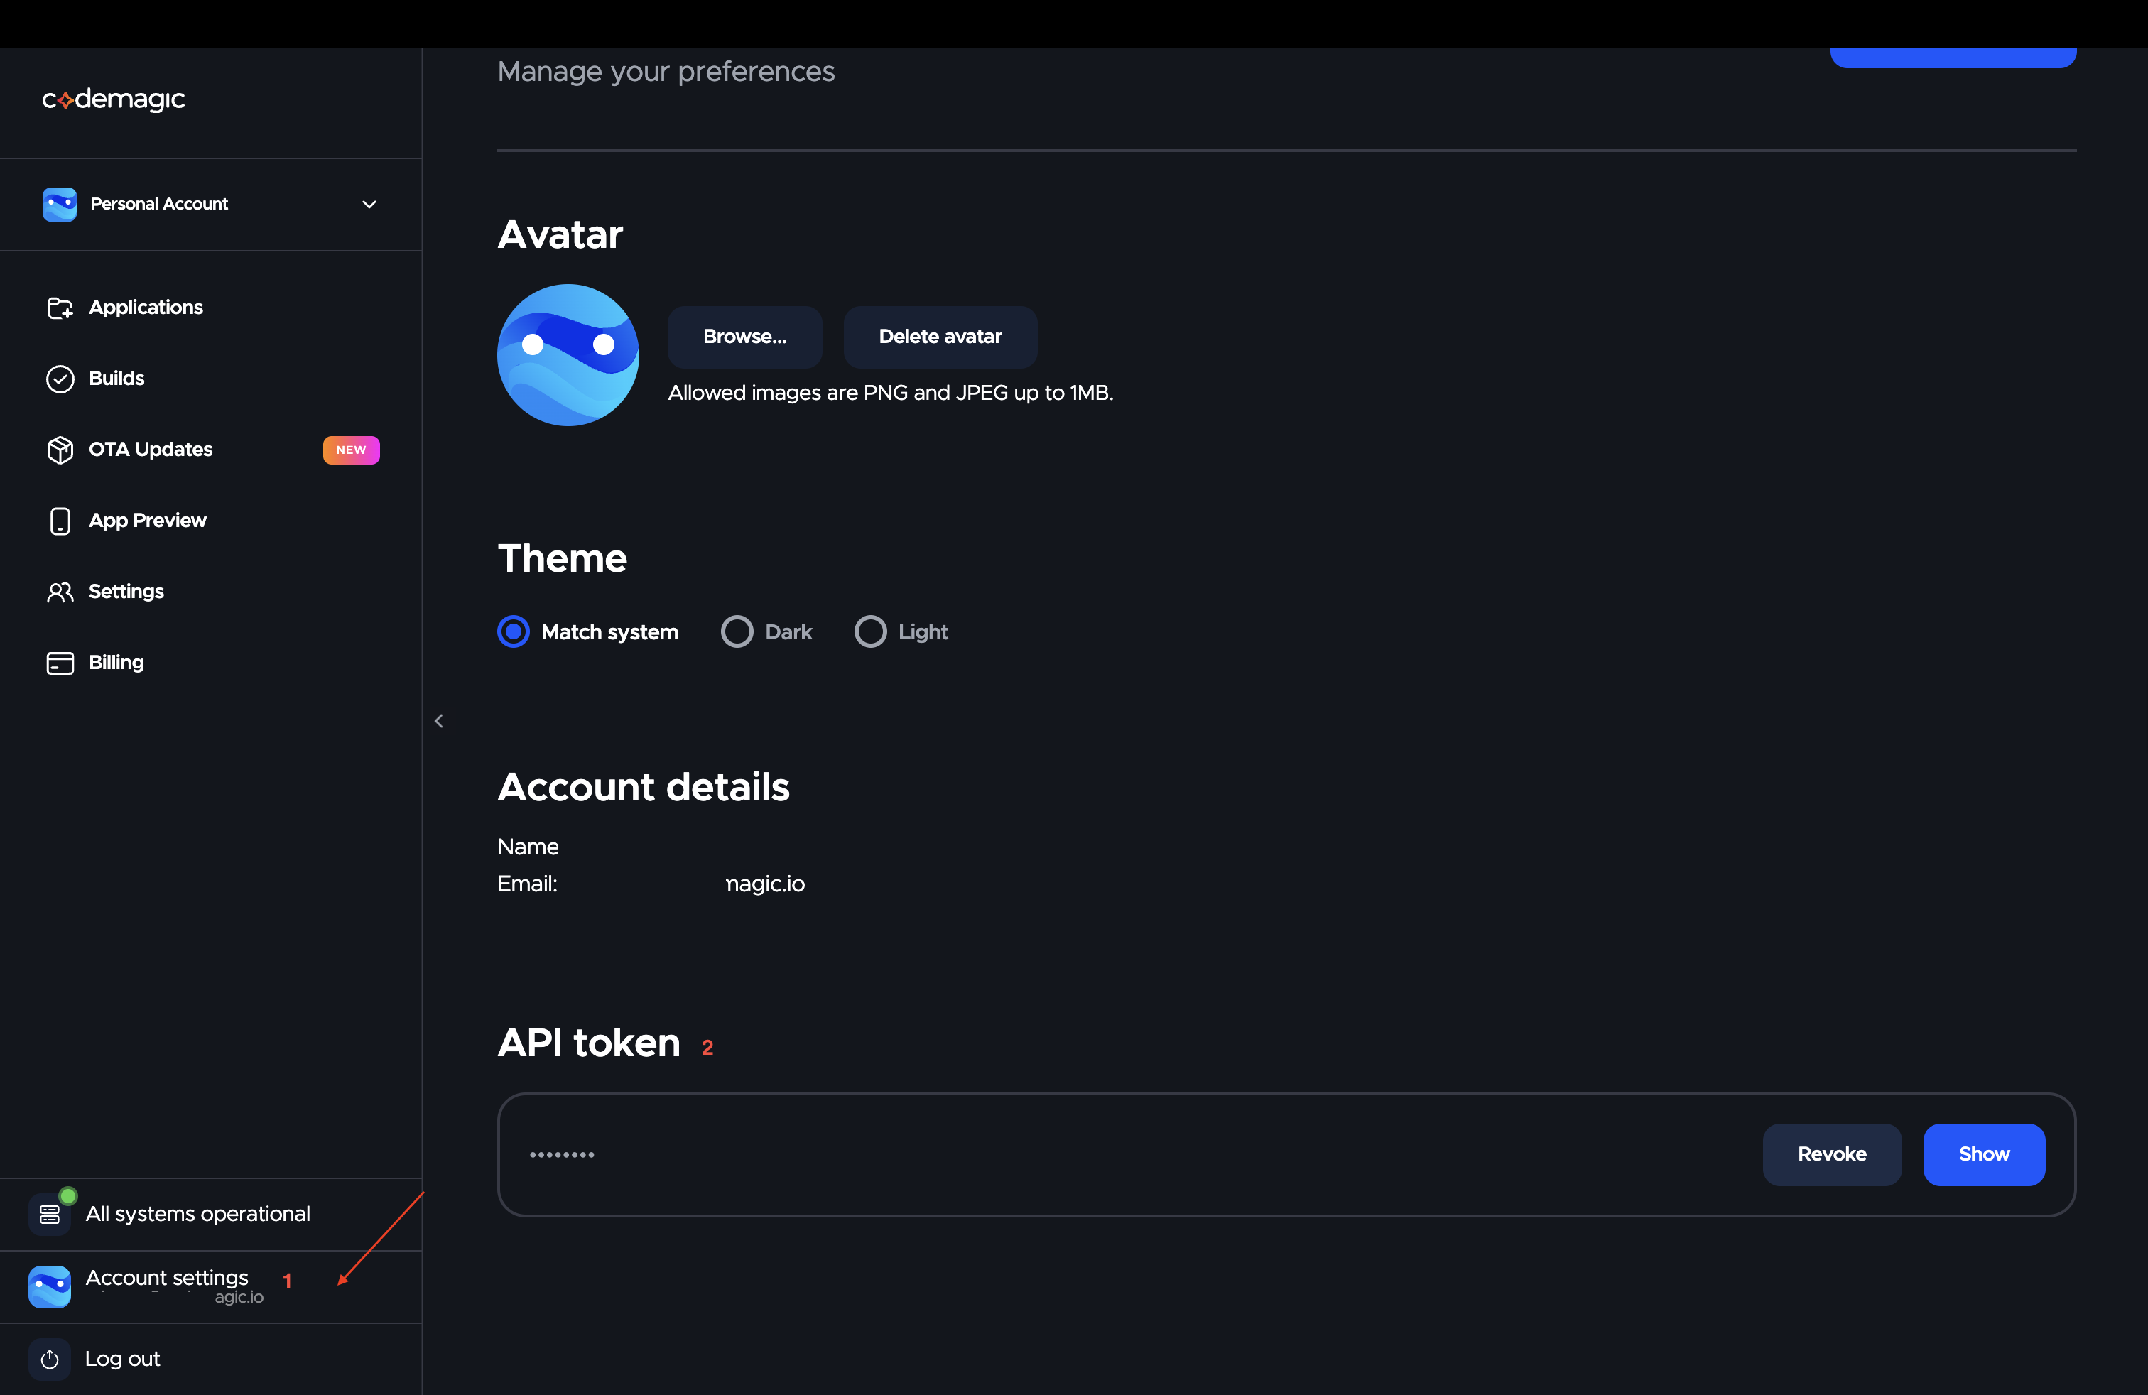
Task: Click the App Preview phone icon
Action: (60, 521)
